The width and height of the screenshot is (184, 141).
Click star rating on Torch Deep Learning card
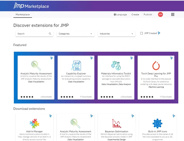(147, 97)
